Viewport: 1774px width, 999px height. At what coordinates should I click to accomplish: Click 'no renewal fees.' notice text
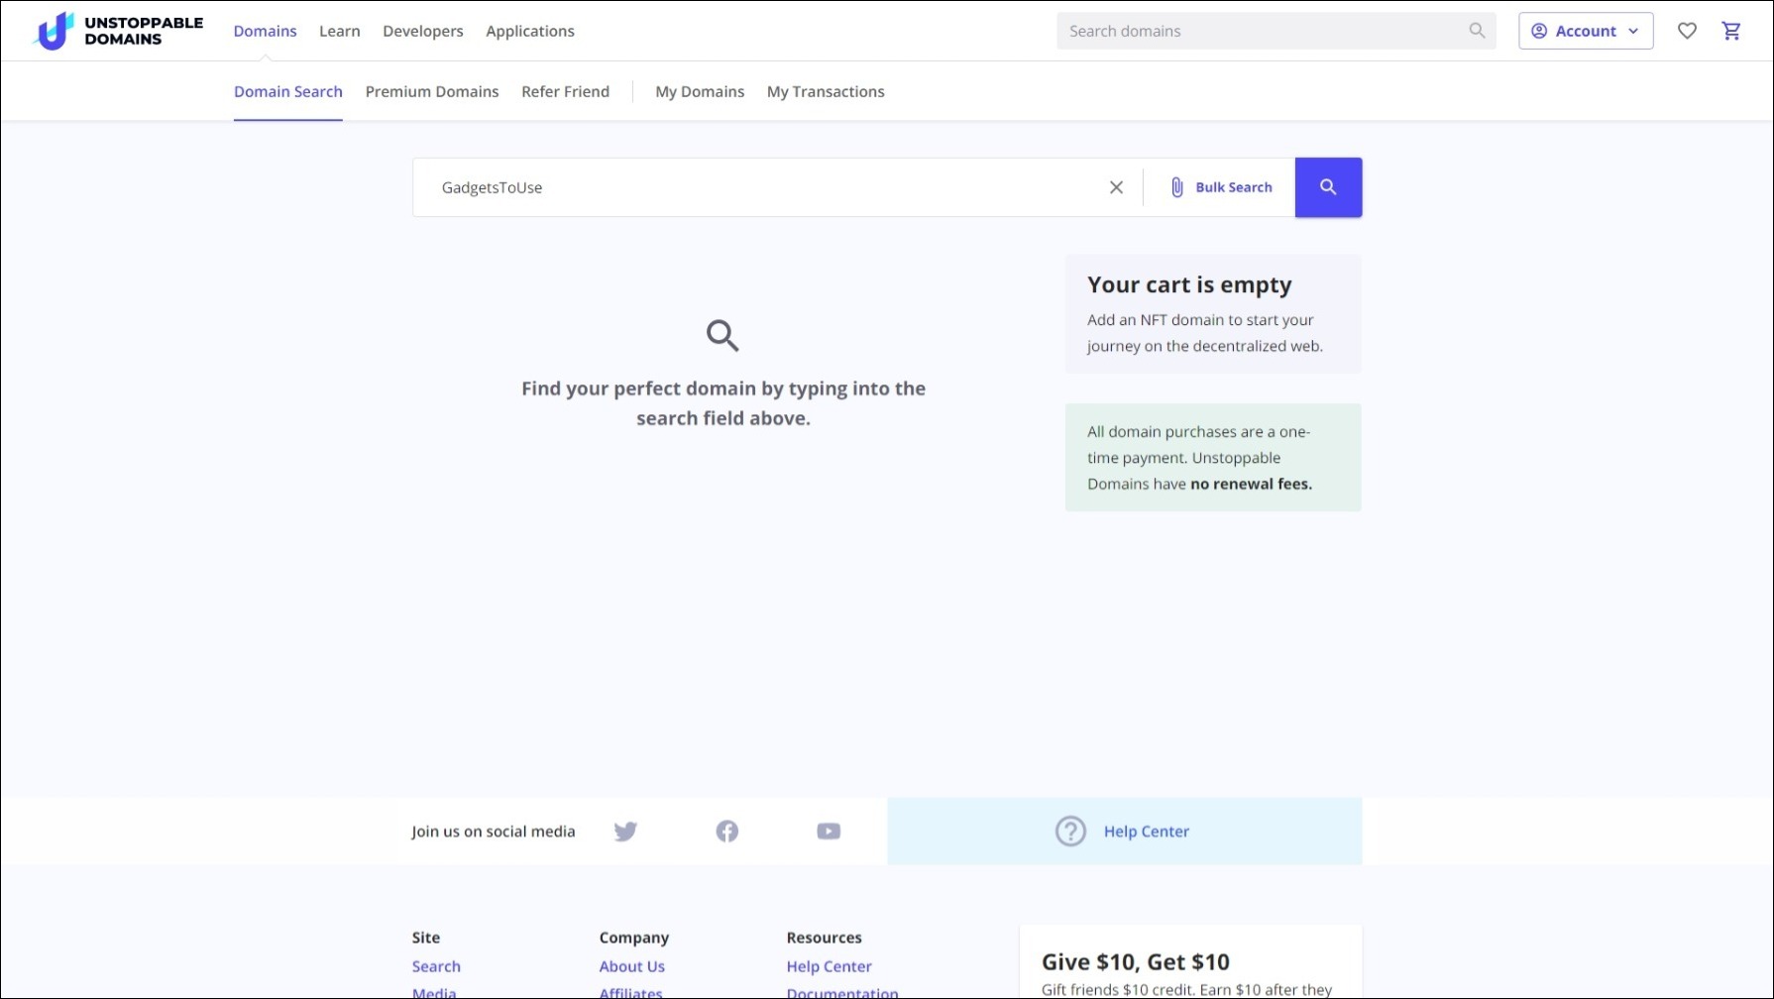point(1251,484)
